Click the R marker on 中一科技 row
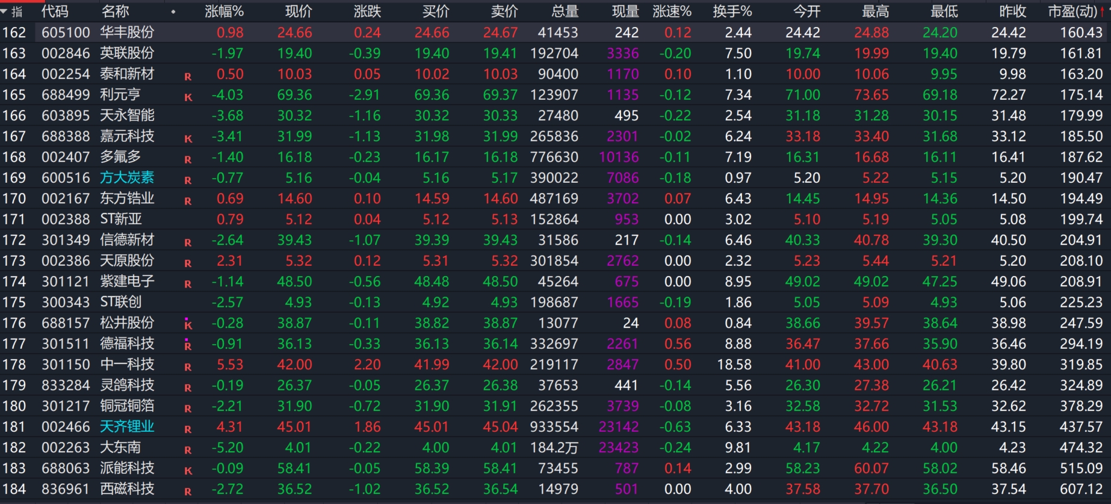The height and width of the screenshot is (504, 1111). tap(188, 367)
